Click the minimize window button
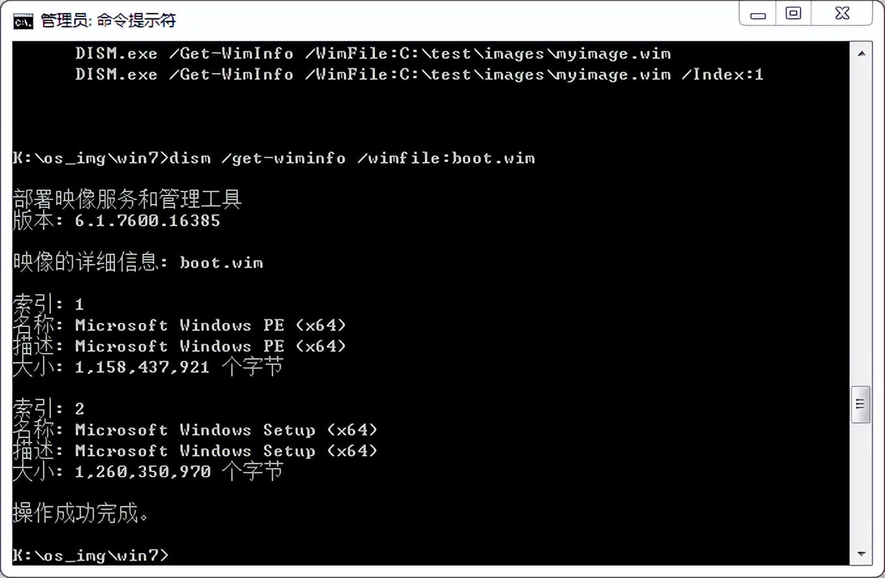 tap(757, 14)
